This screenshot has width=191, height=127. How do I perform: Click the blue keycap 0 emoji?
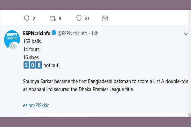[x=32, y=65]
